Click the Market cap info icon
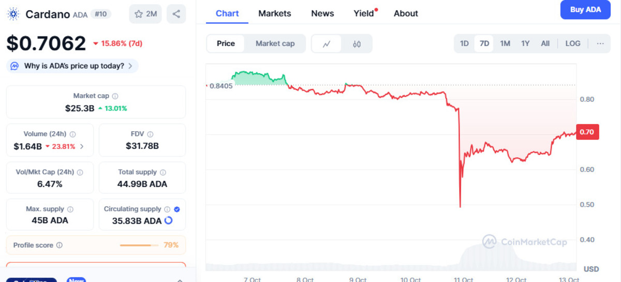Screen dimensions: 621x282 (115, 96)
